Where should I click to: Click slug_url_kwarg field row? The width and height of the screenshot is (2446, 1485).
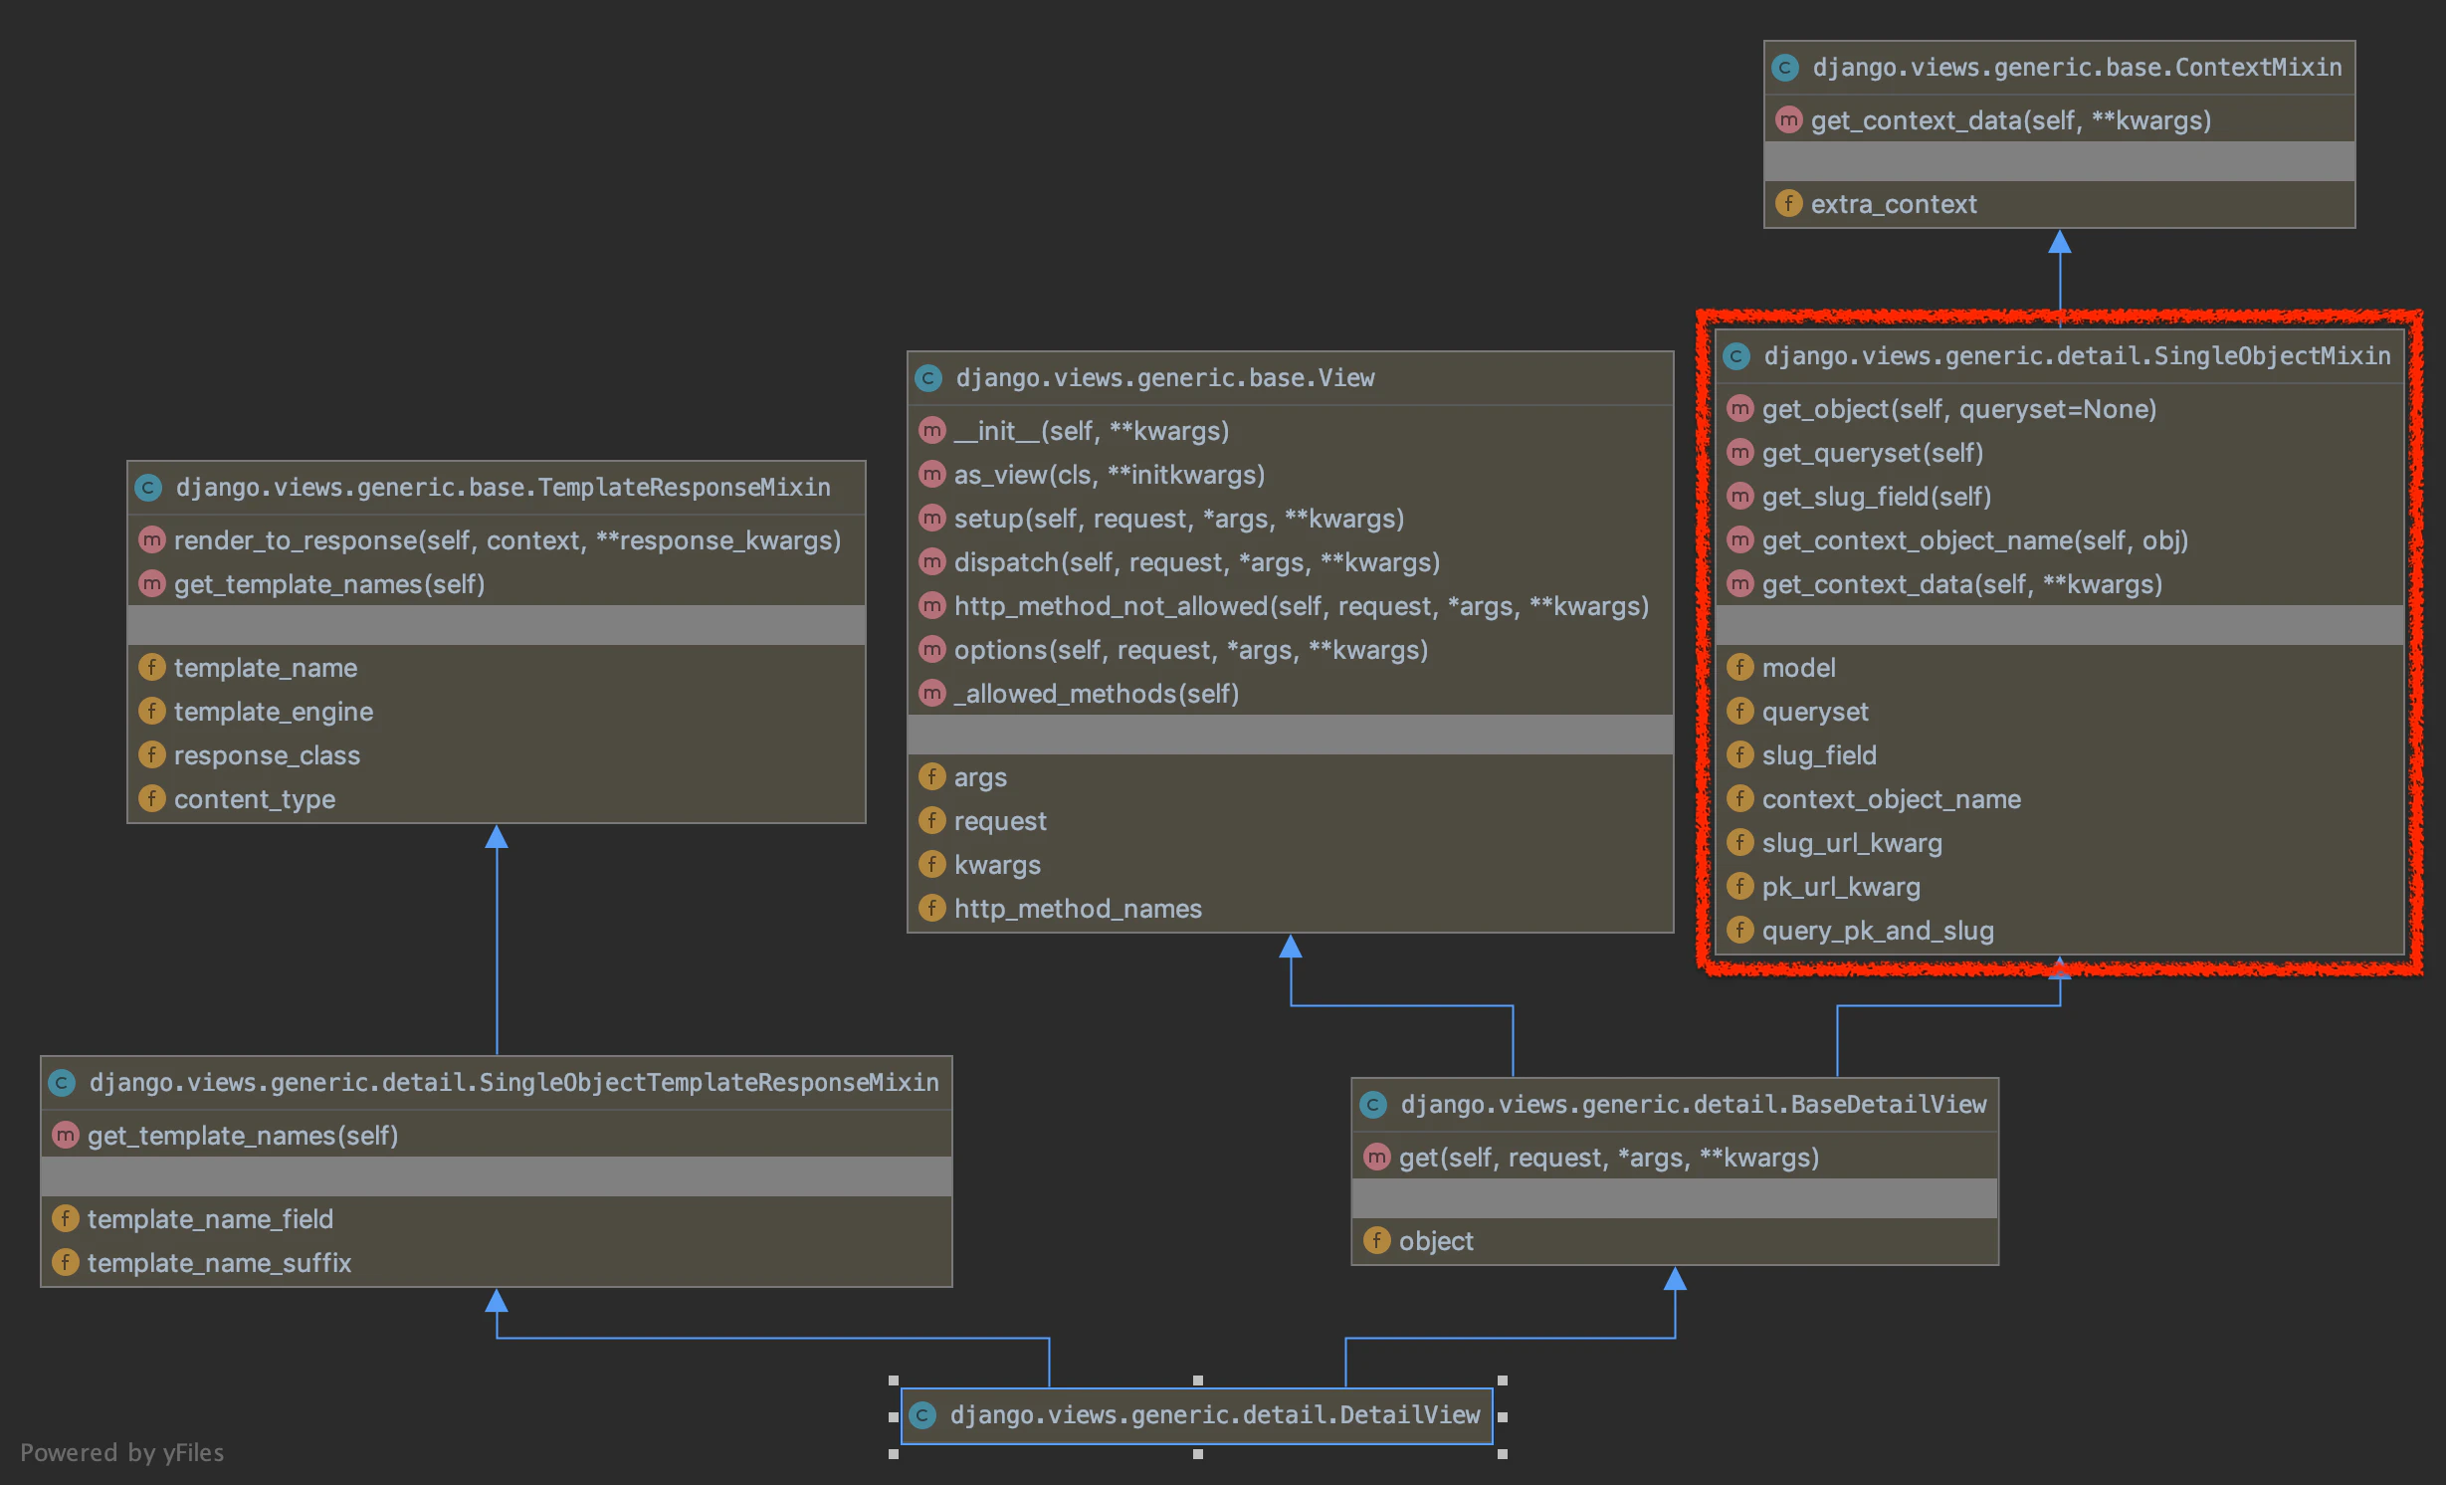click(x=2059, y=843)
